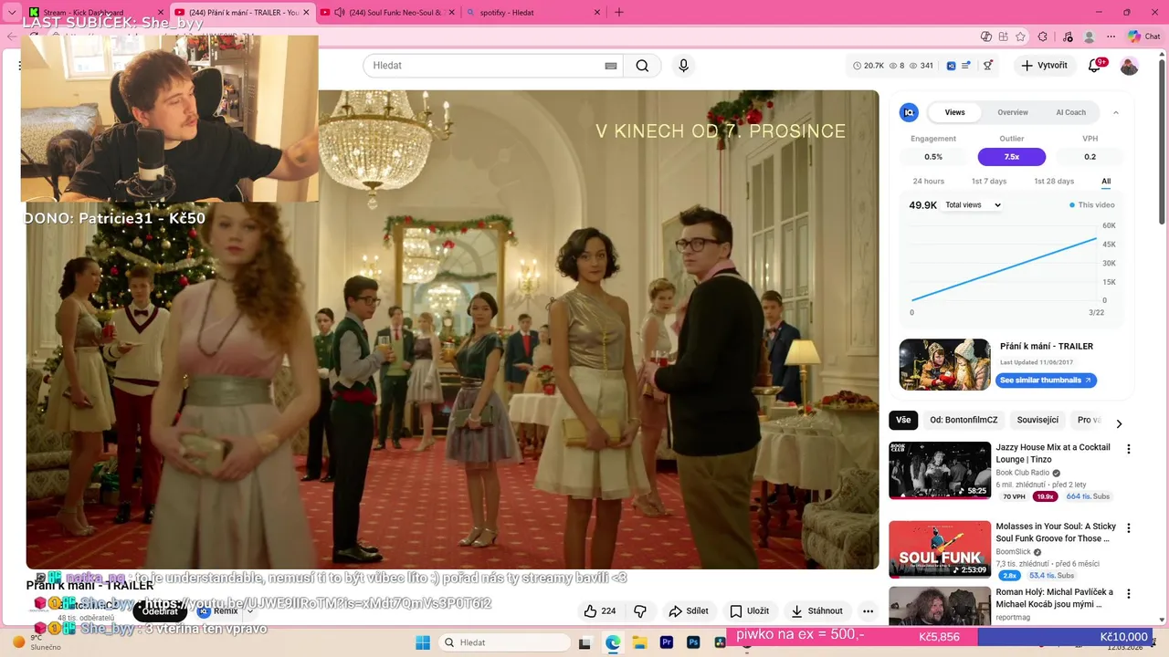Select the Od: BontonfilmCZ filter chip
This screenshot has height=657, width=1169.
964,421
